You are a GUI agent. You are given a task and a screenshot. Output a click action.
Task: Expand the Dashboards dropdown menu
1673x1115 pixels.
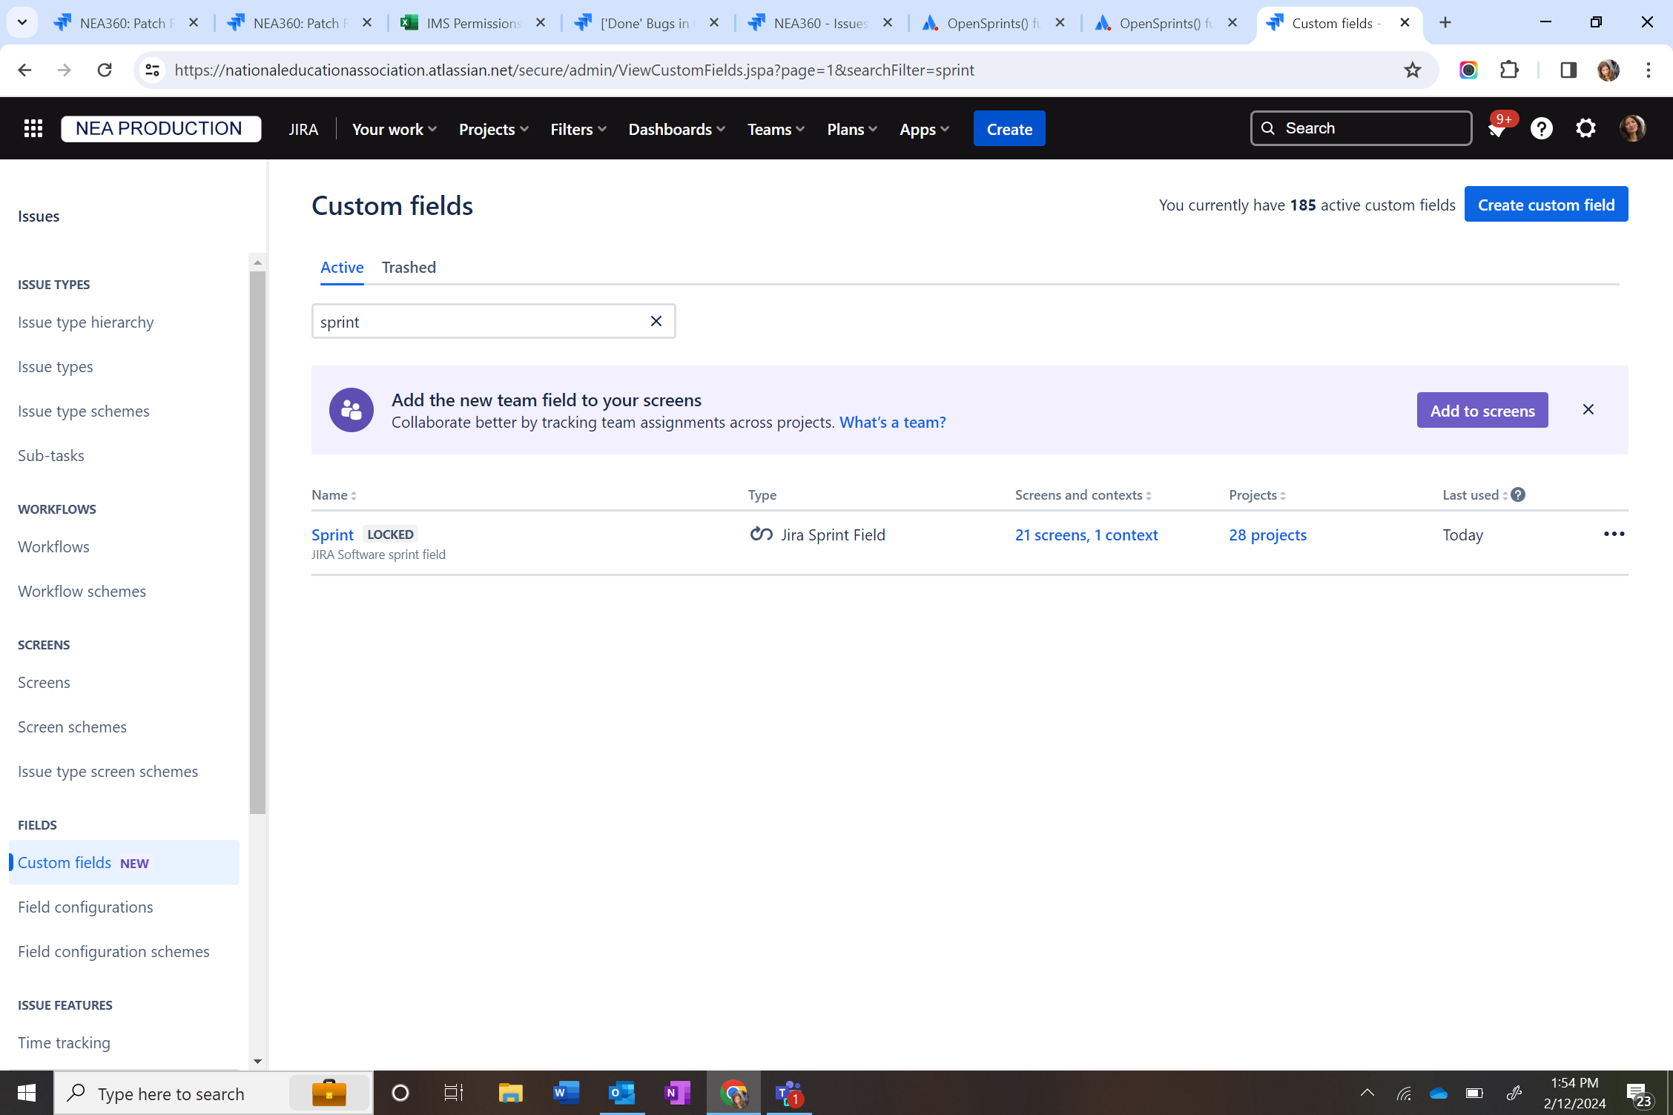pos(676,129)
